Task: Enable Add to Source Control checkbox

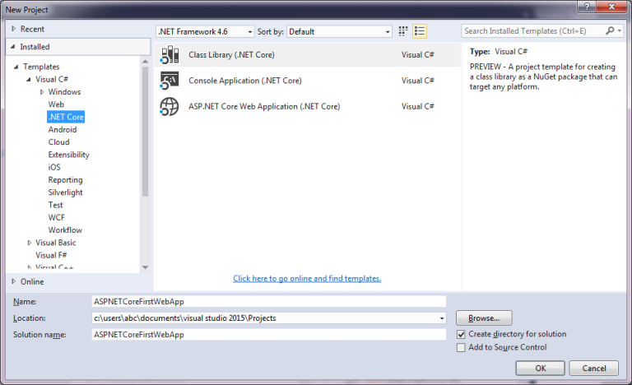Action: pos(461,347)
